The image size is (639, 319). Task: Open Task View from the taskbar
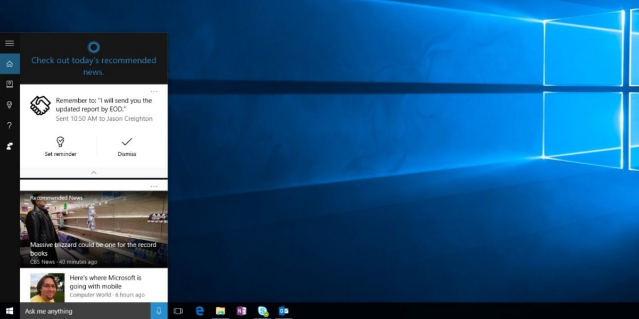point(178,311)
